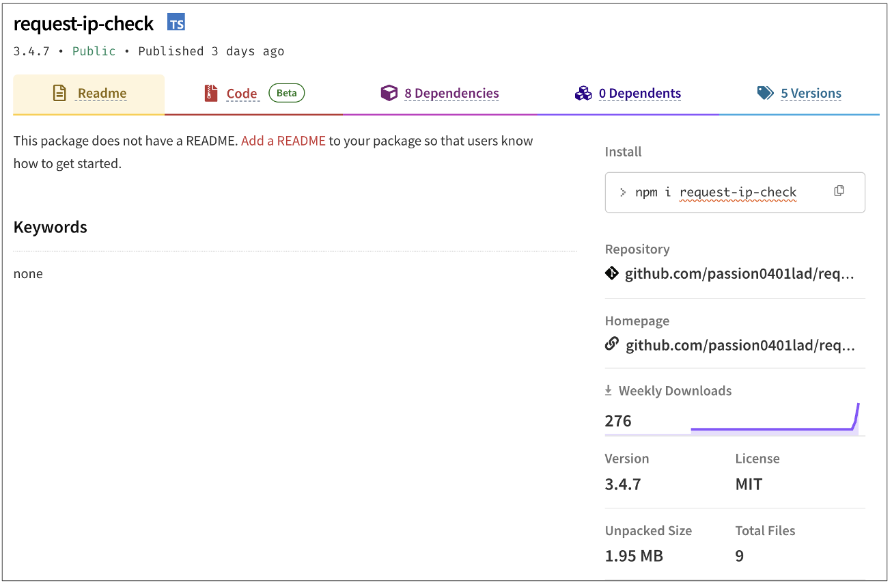
Task: Show the 5 Versions tab
Action: [811, 94]
